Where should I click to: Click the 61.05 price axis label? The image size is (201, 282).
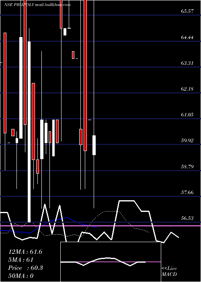[187, 115]
